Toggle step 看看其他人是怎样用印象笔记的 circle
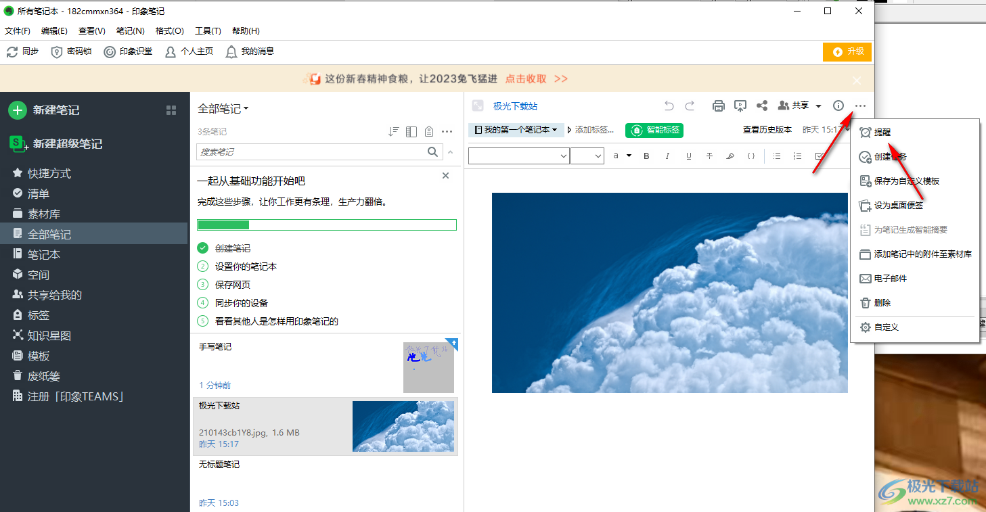Viewport: 986px width, 512px height. 203,321
